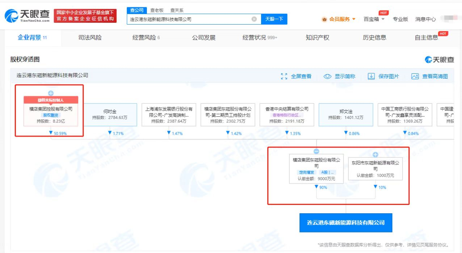Image resolution: width=462 pixels, height=253 pixels.
Task: Click the 天眼查 watermark logo at section right
Action: pyautogui.click(x=439, y=60)
